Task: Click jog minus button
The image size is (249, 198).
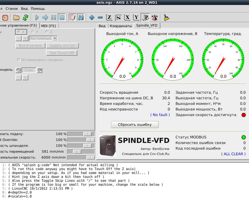Action: 19,38
